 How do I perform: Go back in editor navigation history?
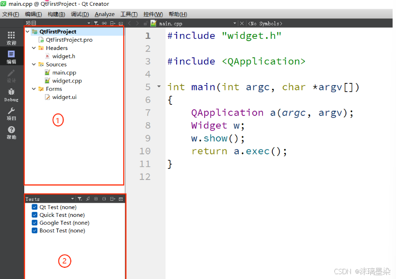(130, 23)
